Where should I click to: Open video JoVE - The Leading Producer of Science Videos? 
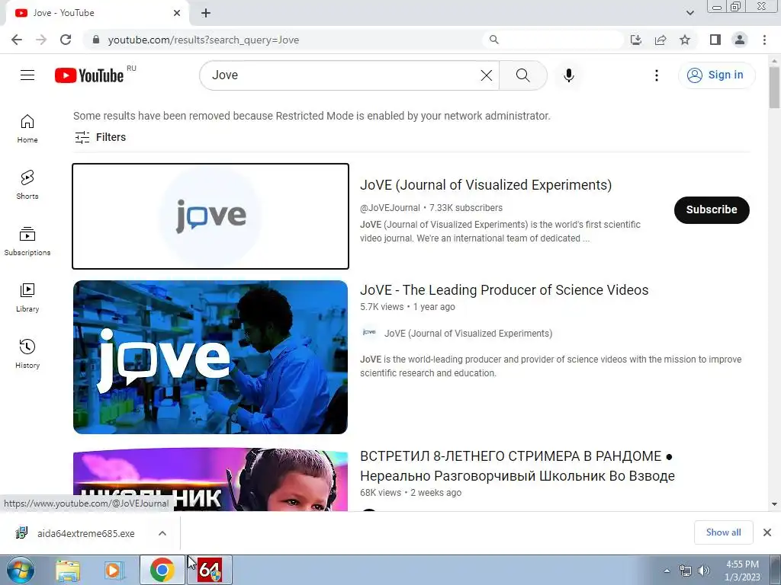click(504, 290)
